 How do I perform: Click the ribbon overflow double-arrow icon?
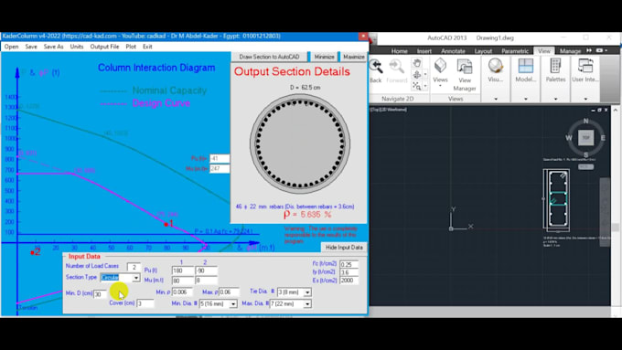point(589,51)
